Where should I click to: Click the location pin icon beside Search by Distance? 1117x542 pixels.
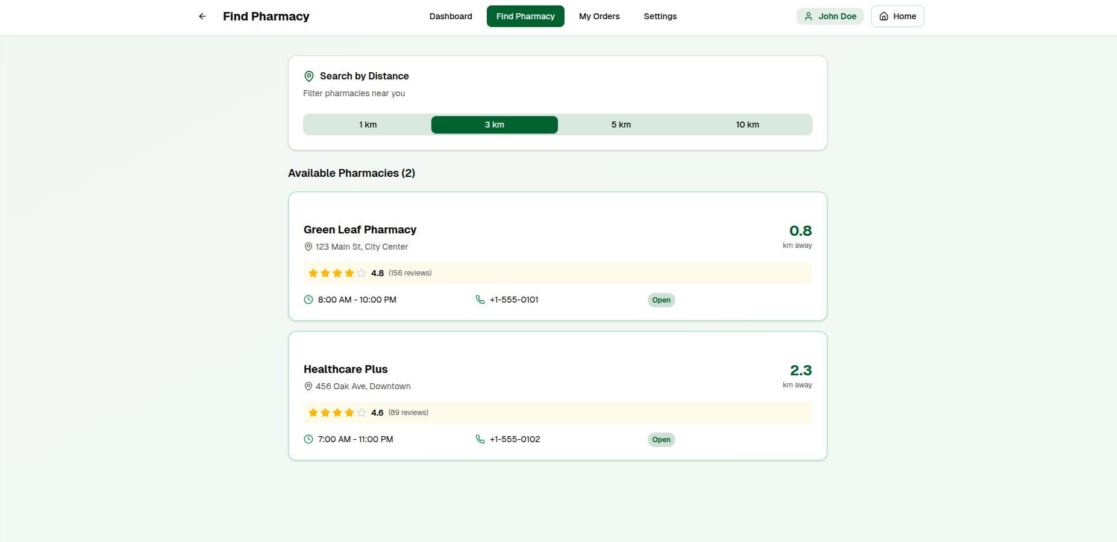coord(308,76)
